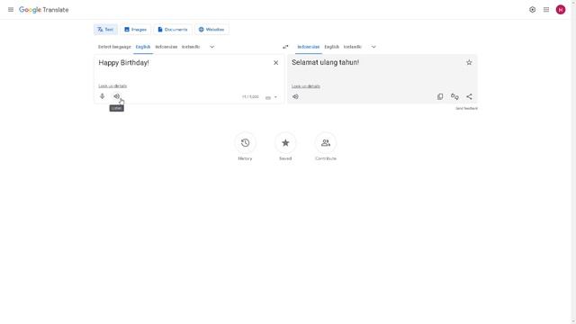Listen to the source text

coord(116,96)
